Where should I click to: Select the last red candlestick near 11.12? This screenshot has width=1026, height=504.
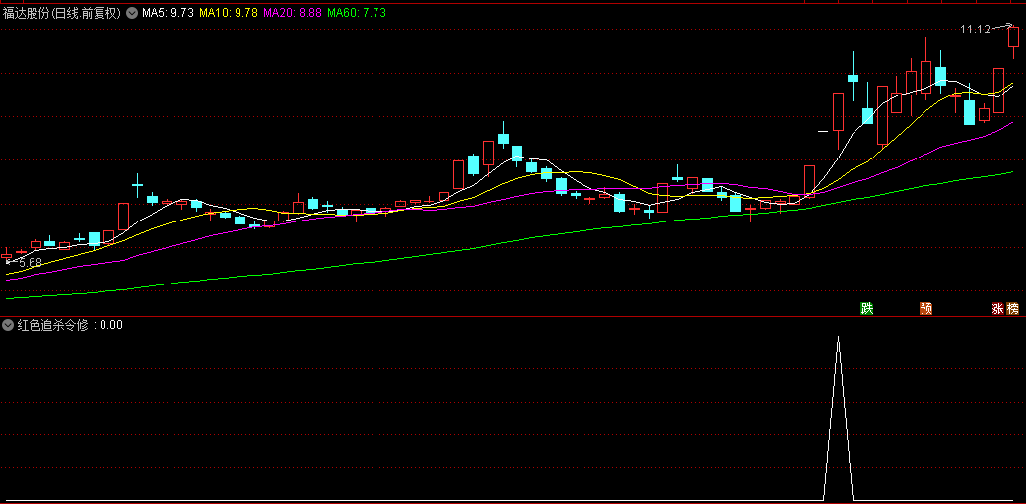coord(1013,36)
